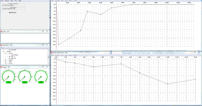This screenshot has height=106, width=202.
Task: Select boost curve point at 0.00 psi
Action: coord(56,59)
